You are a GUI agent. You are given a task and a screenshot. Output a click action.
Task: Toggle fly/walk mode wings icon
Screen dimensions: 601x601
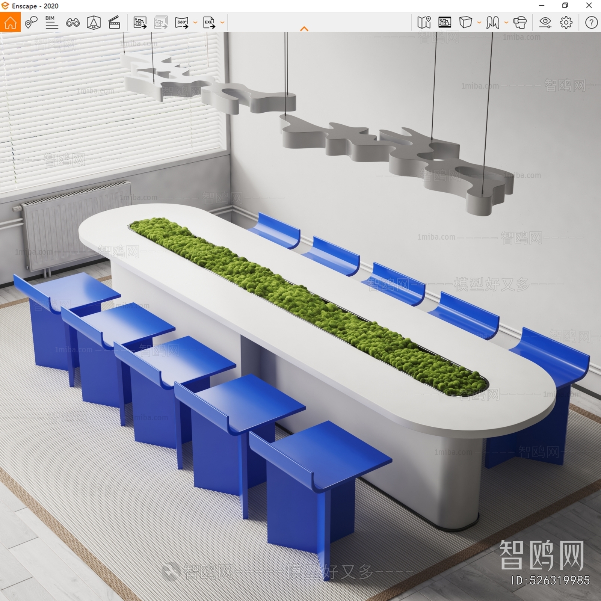493,23
